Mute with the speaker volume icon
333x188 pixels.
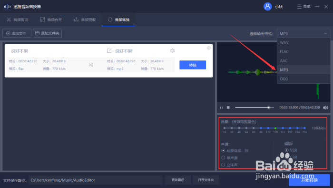(x=325, y=108)
